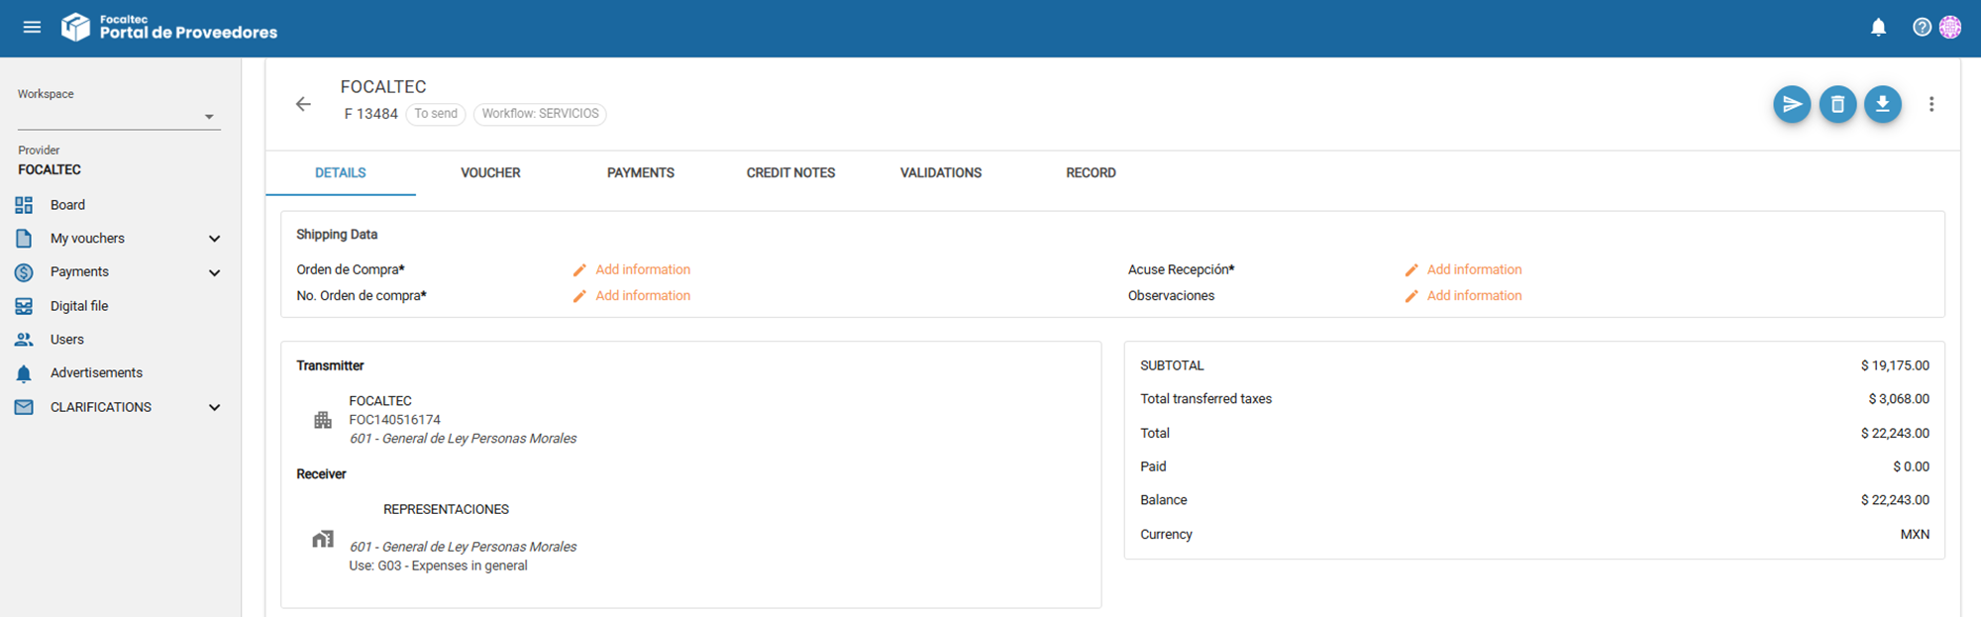Screen dimensions: 1981x617
Task: Click the 'Portal de Proveedores' title
Action: coord(188,33)
